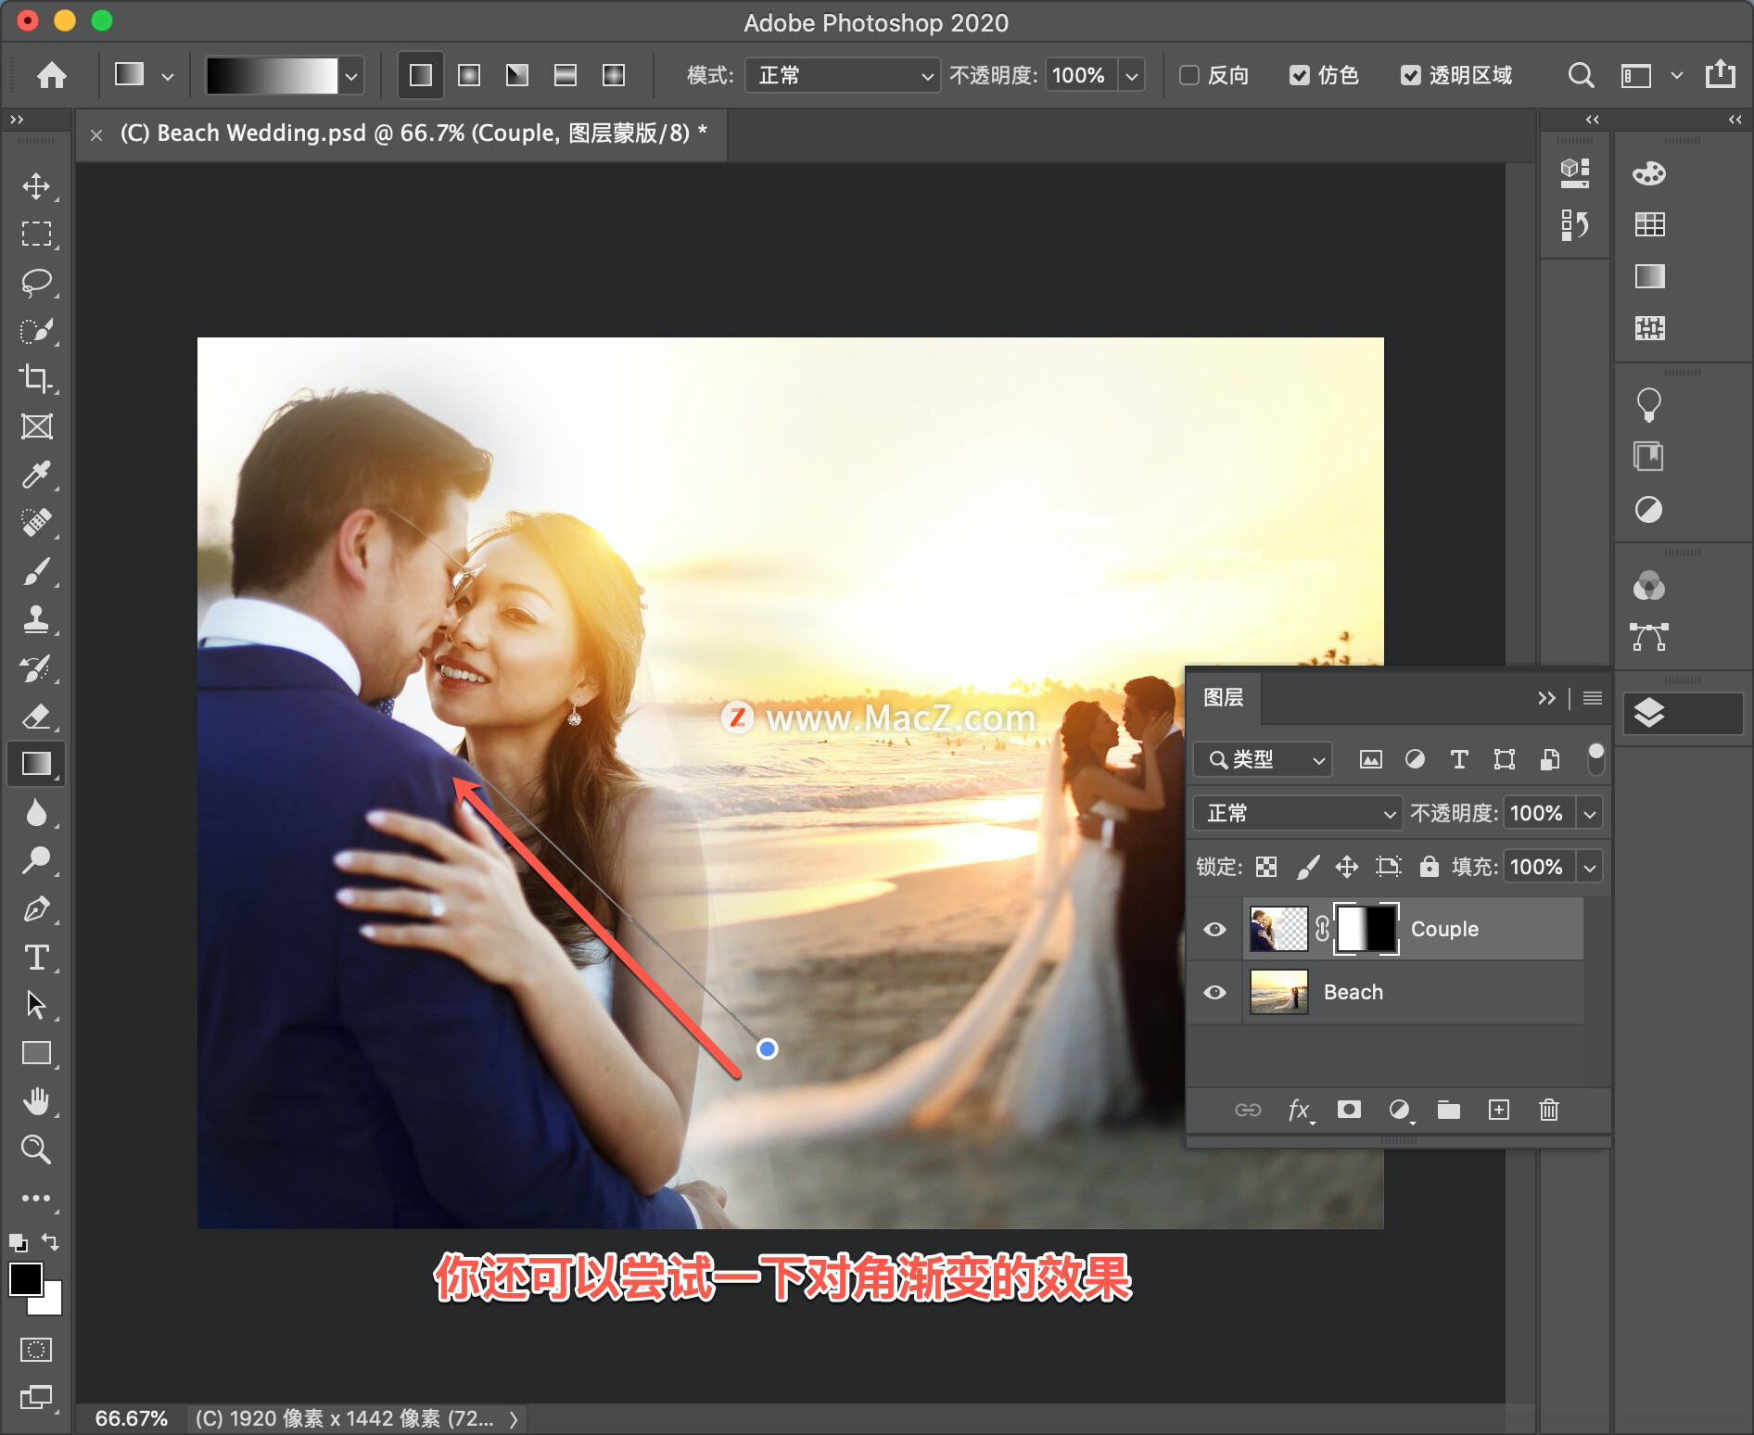Add layer style with fx icon
The width and height of the screenshot is (1754, 1435).
click(x=1299, y=1110)
